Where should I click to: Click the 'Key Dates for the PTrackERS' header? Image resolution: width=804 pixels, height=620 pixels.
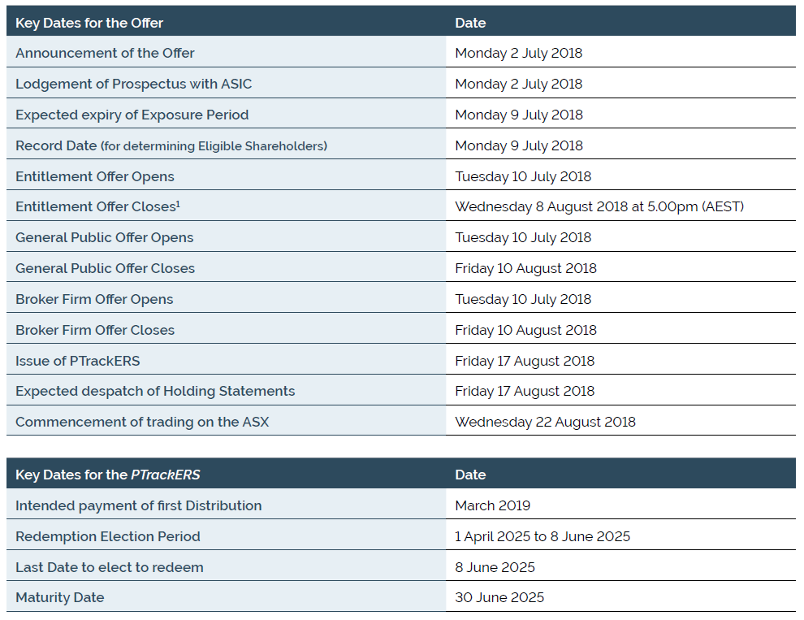(x=108, y=475)
